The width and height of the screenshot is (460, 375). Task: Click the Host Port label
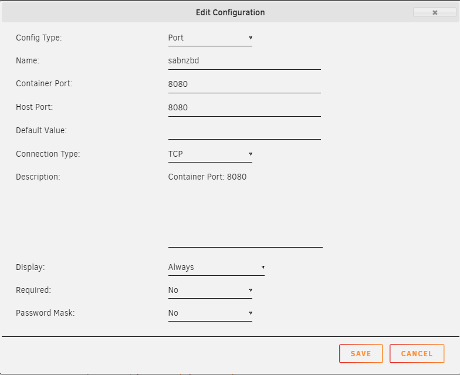pos(34,107)
